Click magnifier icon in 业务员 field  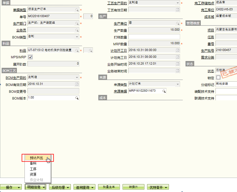[x=77, y=30]
